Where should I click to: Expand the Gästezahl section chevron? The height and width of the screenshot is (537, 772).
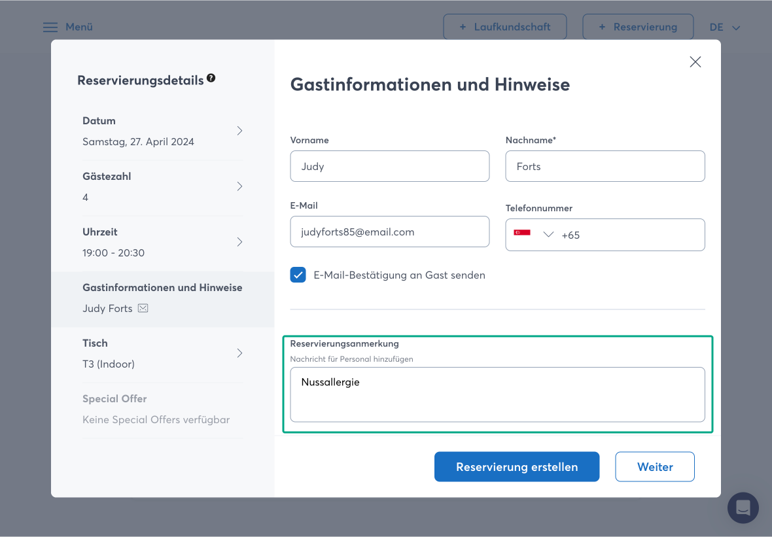[x=239, y=186]
